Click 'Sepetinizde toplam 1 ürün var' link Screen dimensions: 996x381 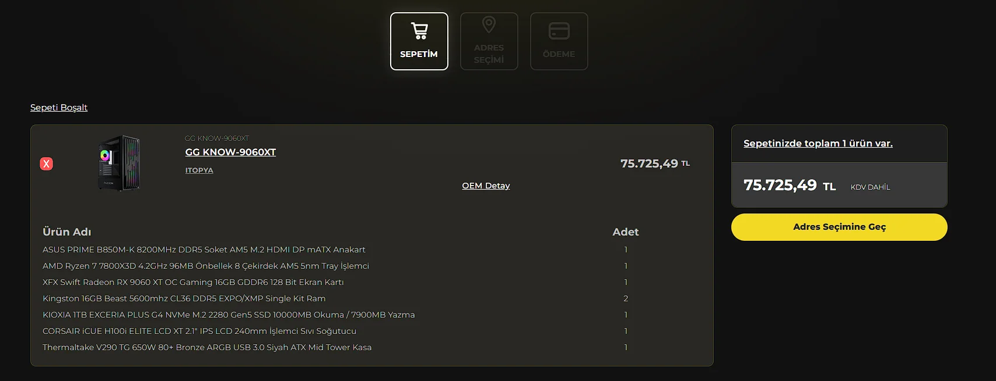click(x=818, y=144)
